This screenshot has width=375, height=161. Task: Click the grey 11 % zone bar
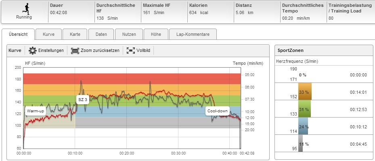pyautogui.click(x=301, y=144)
